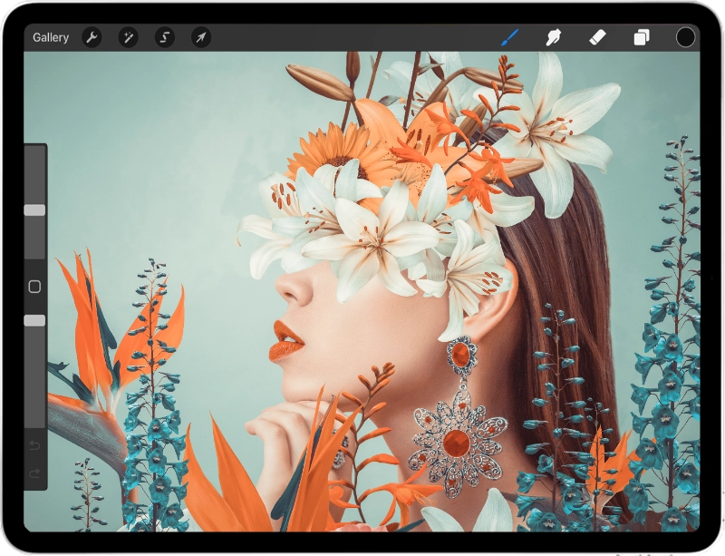Viewport: 725px width, 556px height.
Task: Open Canvas settings through the Actions wrench
Action: [x=92, y=37]
